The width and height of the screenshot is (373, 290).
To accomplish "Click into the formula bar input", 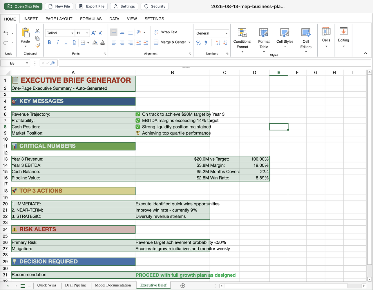I will coord(215,63).
